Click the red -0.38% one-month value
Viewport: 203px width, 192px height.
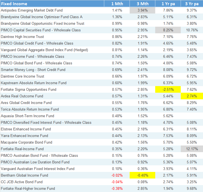pos(117,189)
